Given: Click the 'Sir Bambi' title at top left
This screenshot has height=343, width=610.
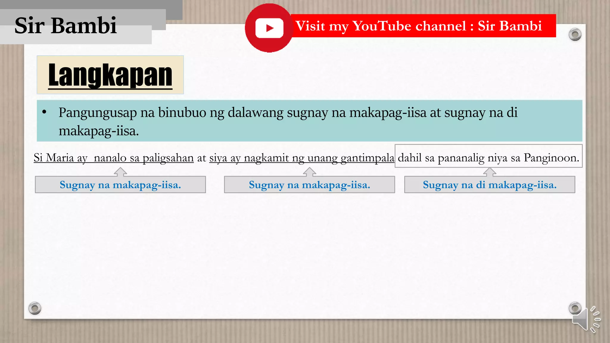Looking at the screenshot, I should pos(66,26).
